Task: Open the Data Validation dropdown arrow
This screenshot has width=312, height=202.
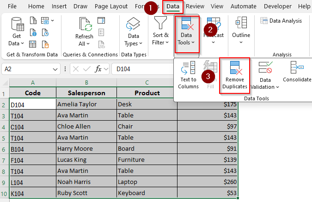Action: tap(277, 87)
